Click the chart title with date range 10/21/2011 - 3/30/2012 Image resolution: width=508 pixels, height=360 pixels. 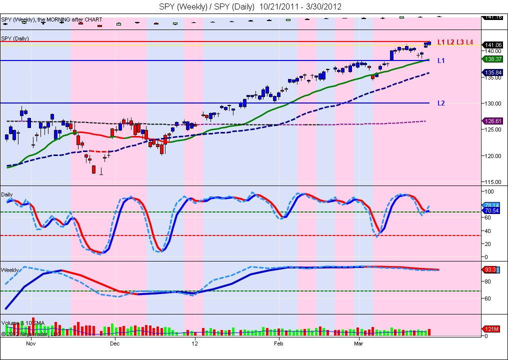point(250,6)
